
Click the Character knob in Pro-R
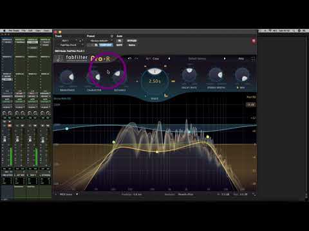pos(94,77)
